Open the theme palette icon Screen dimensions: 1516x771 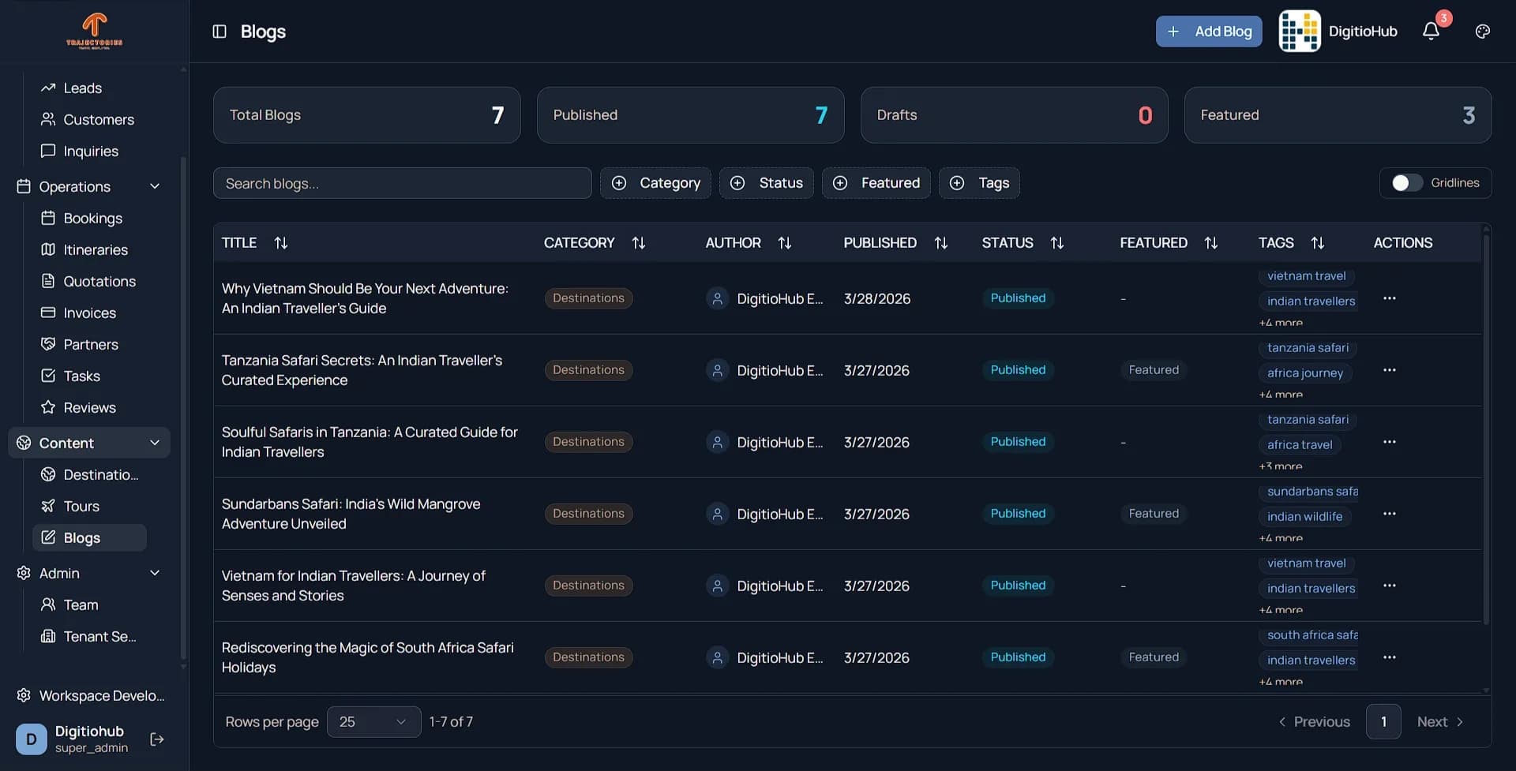coord(1483,32)
